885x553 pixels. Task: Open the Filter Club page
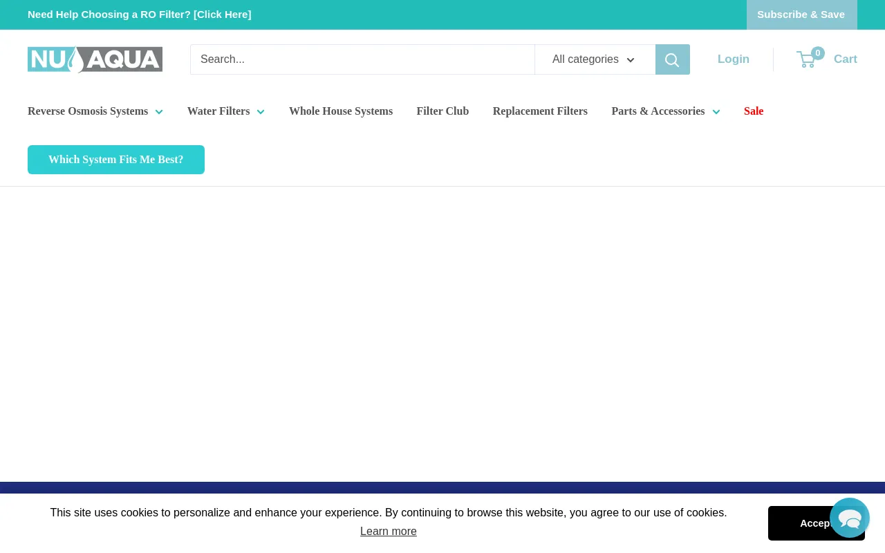pos(442,111)
